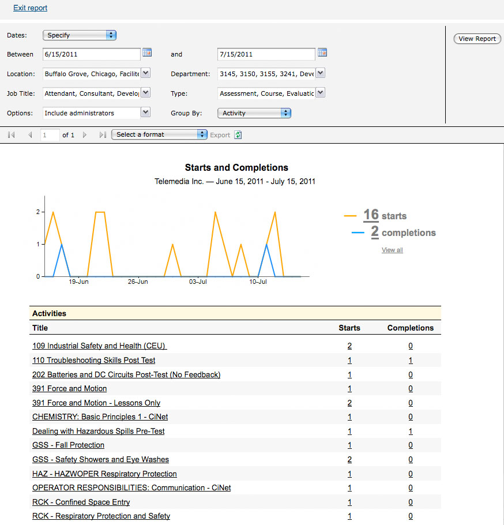
Task: Go to previous report page
Action: [x=30, y=135]
